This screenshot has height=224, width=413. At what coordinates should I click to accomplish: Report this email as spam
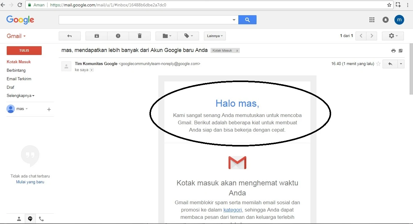(118, 36)
